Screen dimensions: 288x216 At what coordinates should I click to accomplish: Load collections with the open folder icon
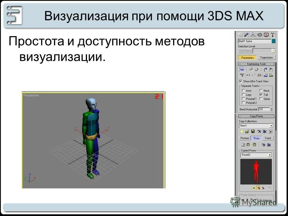coord(247,131)
